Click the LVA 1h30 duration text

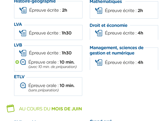click(67, 33)
